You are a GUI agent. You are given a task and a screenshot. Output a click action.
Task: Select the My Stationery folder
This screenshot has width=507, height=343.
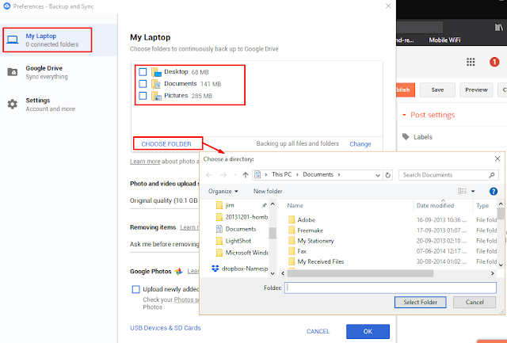click(311, 241)
